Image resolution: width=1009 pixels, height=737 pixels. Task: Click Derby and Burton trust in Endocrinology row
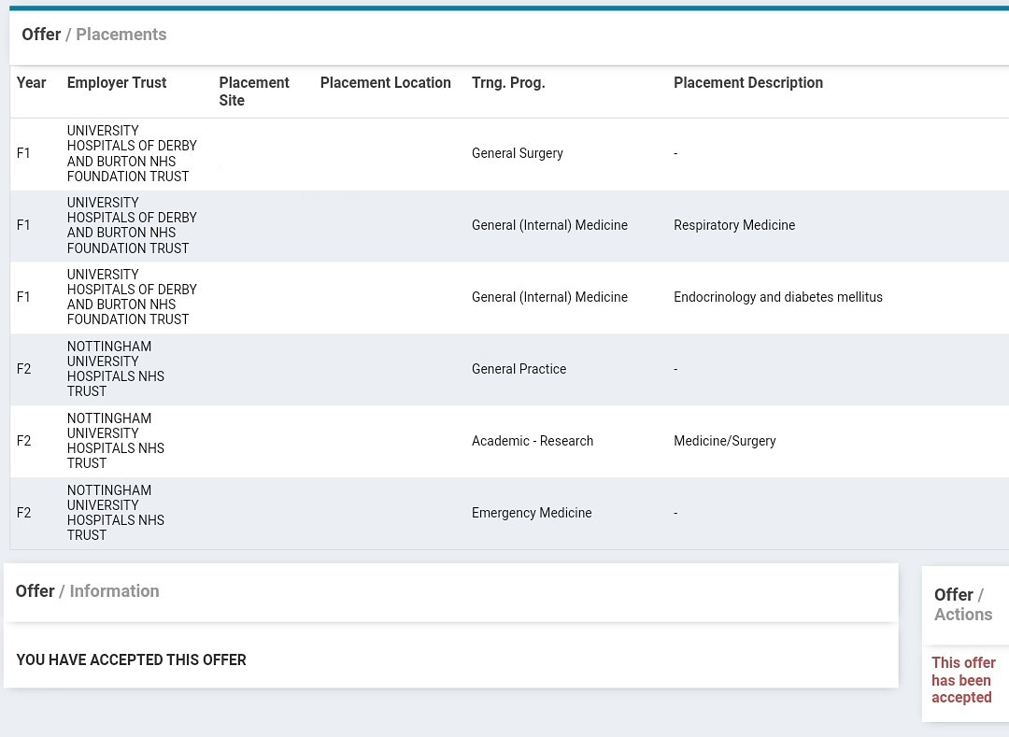pos(132,297)
